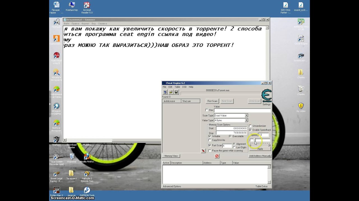359x201 pixels.
Task: Toggle the Fast Scan checkbox
Action: point(210,145)
